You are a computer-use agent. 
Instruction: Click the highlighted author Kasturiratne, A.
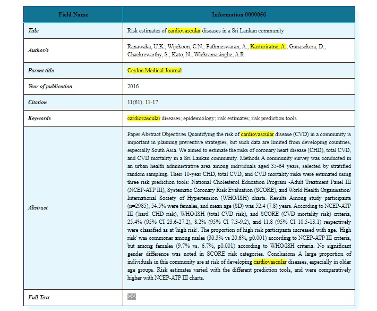point(268,47)
